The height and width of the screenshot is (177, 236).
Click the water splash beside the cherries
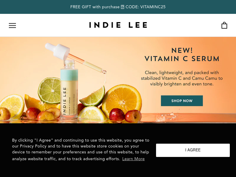pyautogui.click(x=167, y=117)
